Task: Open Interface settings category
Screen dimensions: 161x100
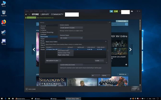Action: (x=43, y=34)
